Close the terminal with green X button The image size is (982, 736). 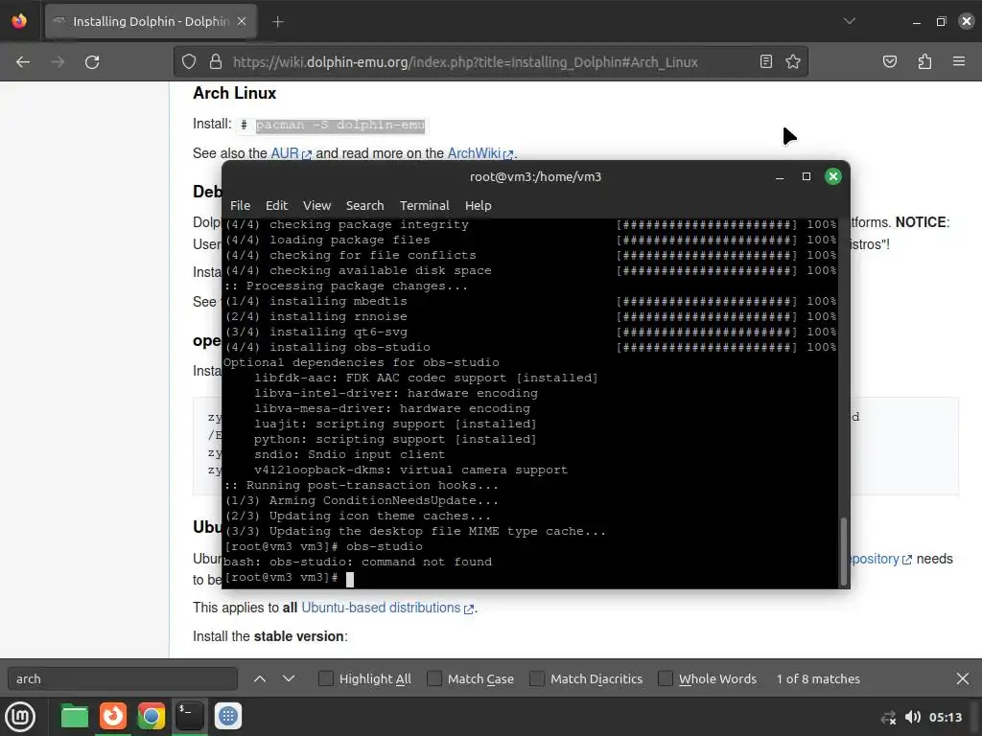833,176
